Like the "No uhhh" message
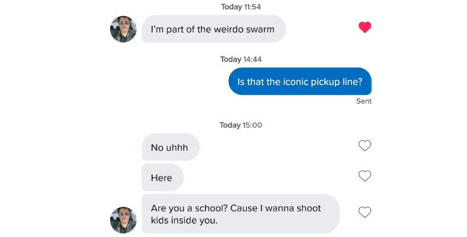 pyautogui.click(x=364, y=146)
